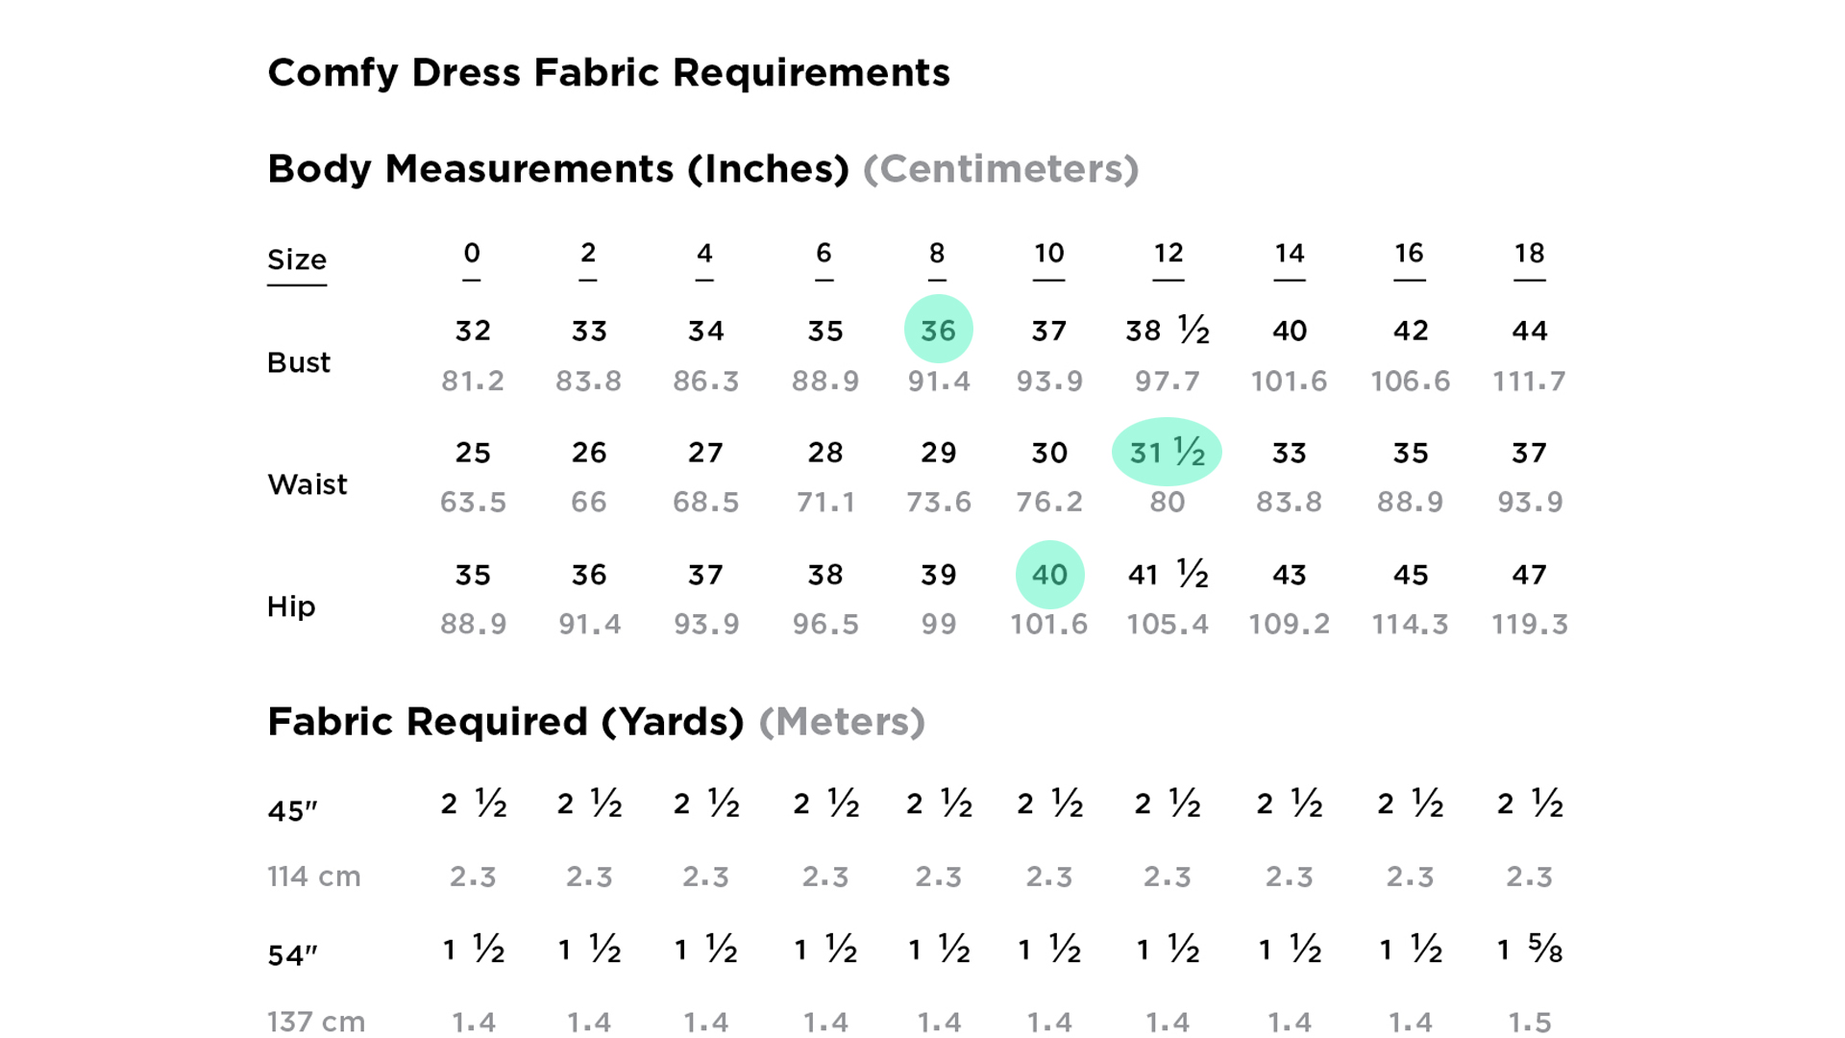Select size 0 column header
1845x1038 pixels.
click(x=471, y=254)
